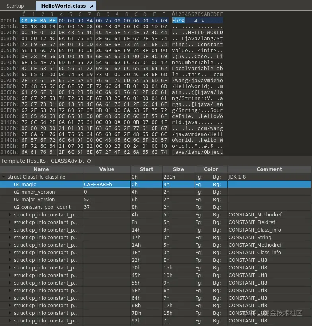
Task: Expand cp_info row at start 7Dh
Action: pyautogui.click(x=10, y=313)
